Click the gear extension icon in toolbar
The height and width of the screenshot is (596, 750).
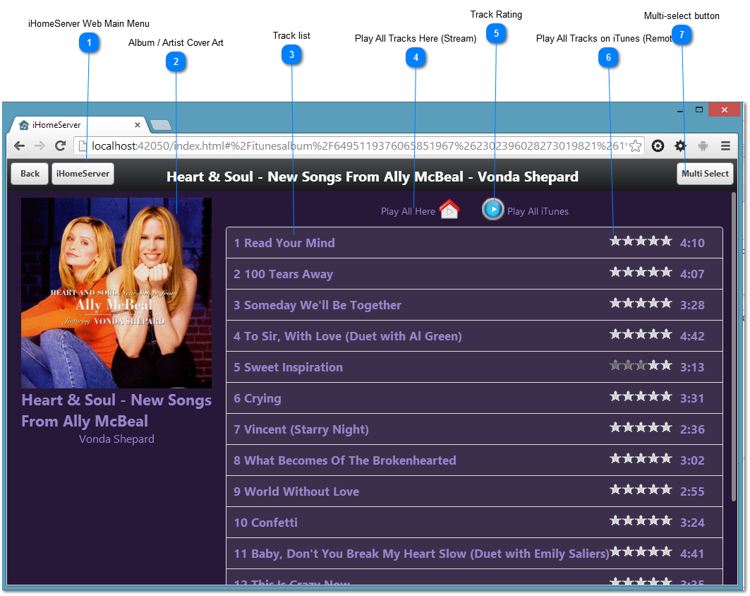pyautogui.click(x=680, y=146)
